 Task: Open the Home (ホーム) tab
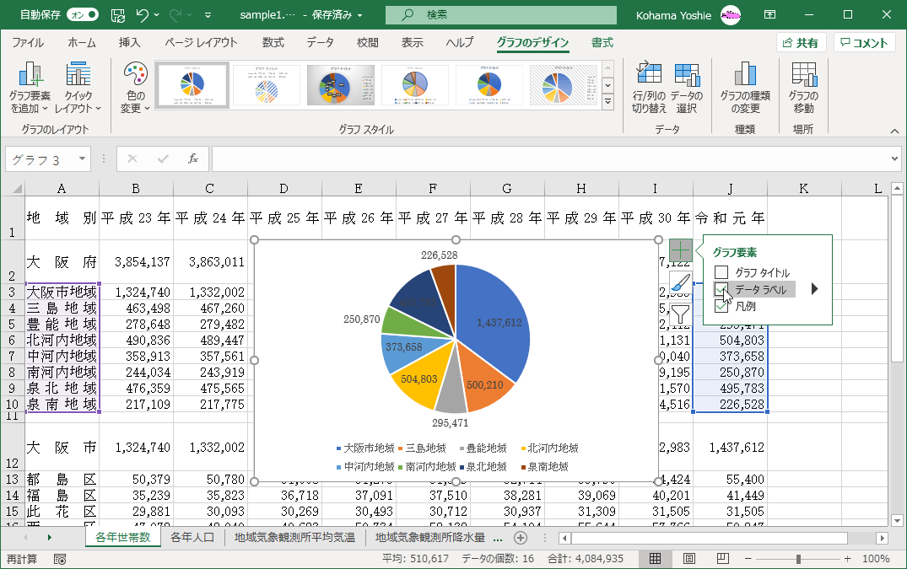coord(82,43)
